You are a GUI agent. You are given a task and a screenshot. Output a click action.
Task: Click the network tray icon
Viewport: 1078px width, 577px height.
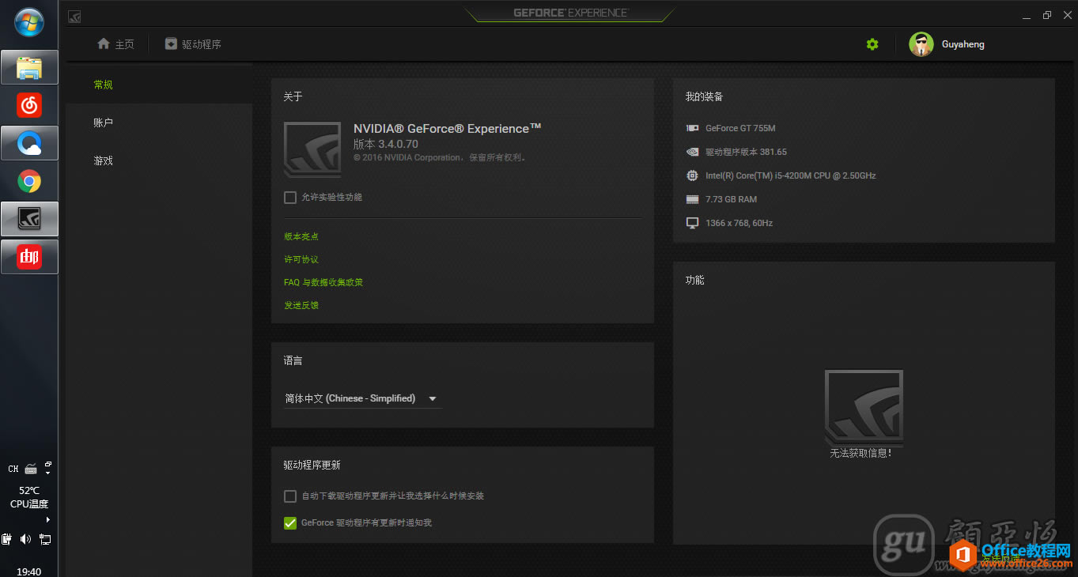coord(45,539)
